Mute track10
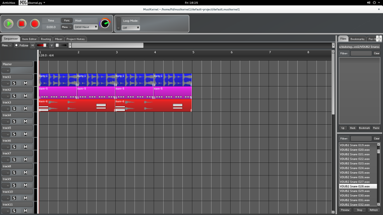383x215 pixels. coord(25,198)
